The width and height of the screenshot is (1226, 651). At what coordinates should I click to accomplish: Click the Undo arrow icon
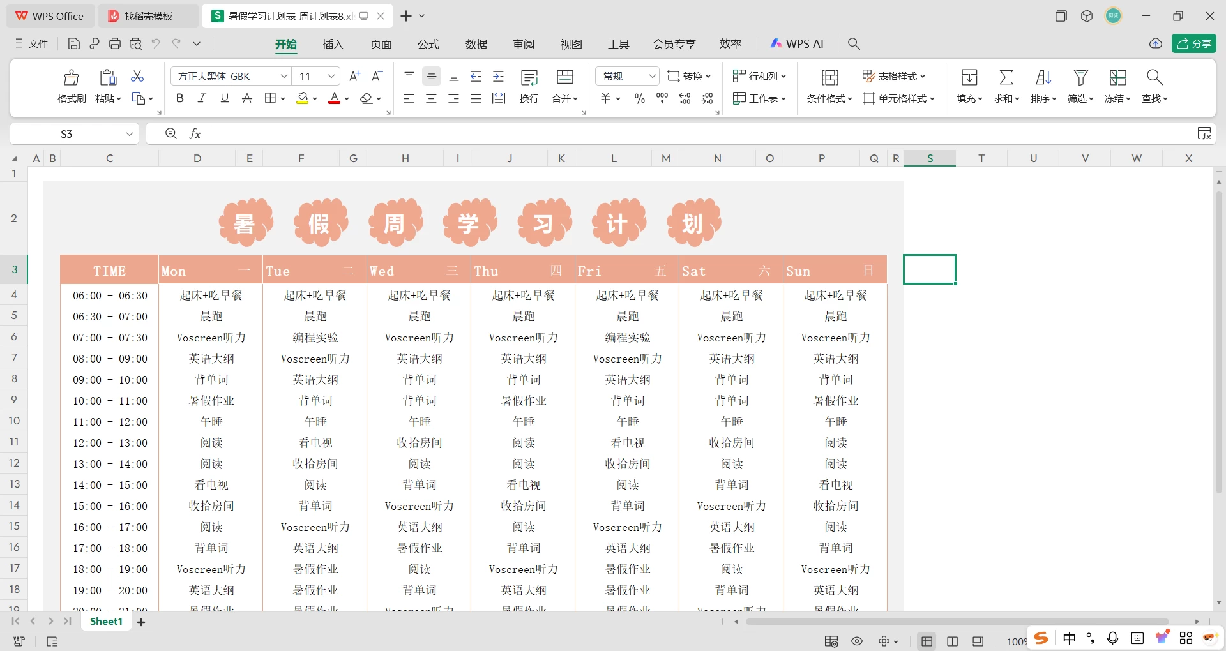(156, 43)
